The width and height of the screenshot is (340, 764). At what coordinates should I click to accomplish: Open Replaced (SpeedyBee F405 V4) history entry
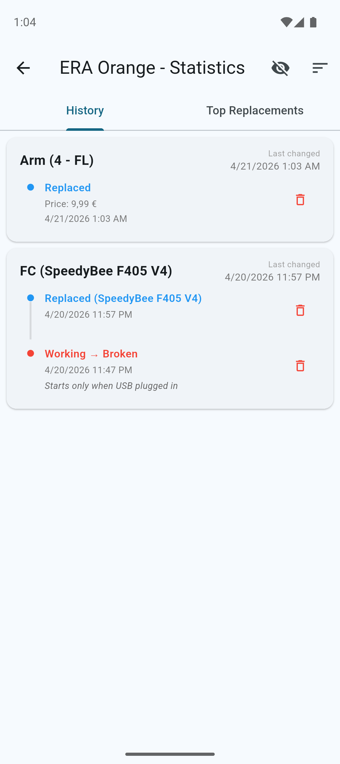pyautogui.click(x=123, y=298)
